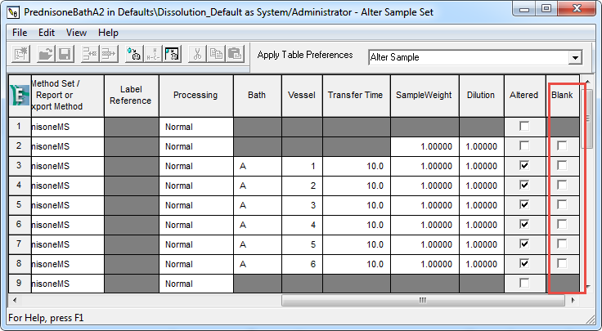
Task: Click the pressed dark-bordered gem toolbar icon
Action: [172, 54]
